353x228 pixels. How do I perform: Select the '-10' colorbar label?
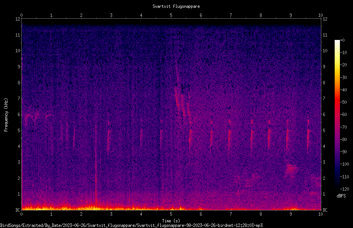[x=344, y=53]
